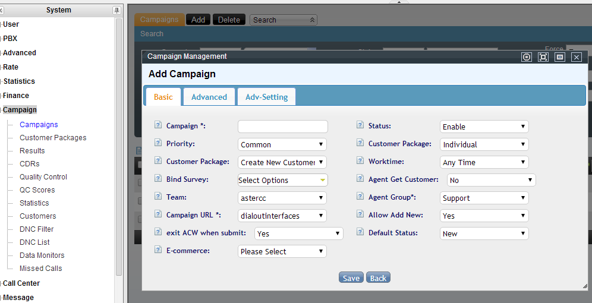
Task: Switch to the Adv-Setting tab
Action: tap(266, 97)
